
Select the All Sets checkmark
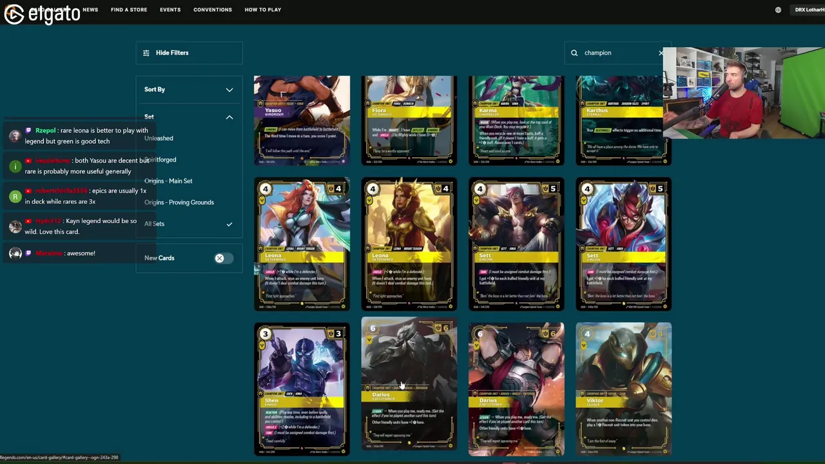229,224
